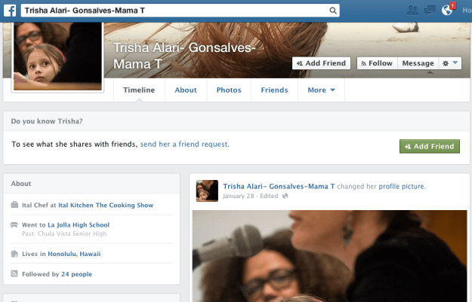Click 'send her a friend request' link

click(x=185, y=144)
